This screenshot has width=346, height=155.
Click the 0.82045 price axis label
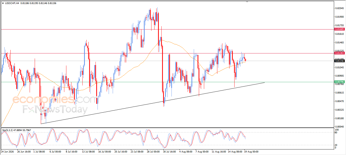pyautogui.click(x=339, y=8)
